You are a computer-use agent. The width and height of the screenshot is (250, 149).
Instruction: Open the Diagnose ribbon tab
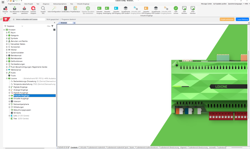click(46, 4)
